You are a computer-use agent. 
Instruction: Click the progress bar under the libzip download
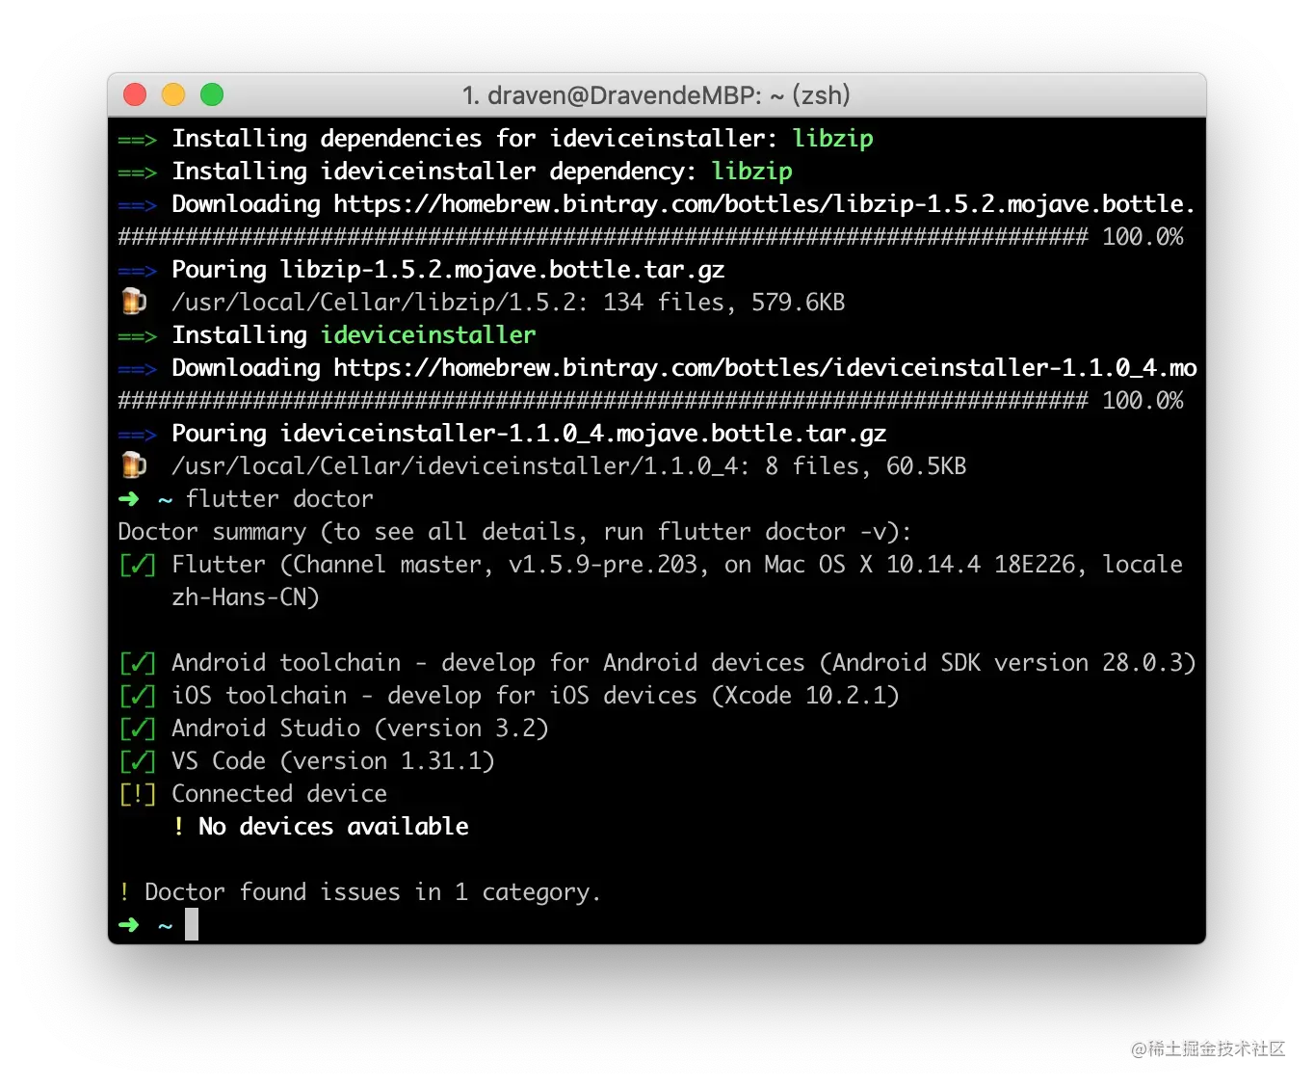603,237
